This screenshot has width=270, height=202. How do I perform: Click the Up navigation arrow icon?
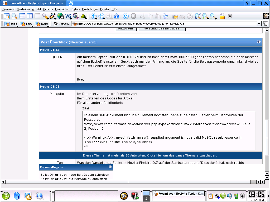pyautogui.click(x=94, y=16)
